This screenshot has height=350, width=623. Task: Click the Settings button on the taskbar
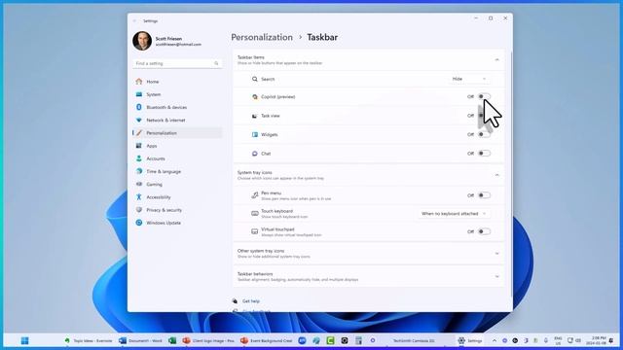pyautogui.click(x=470, y=340)
